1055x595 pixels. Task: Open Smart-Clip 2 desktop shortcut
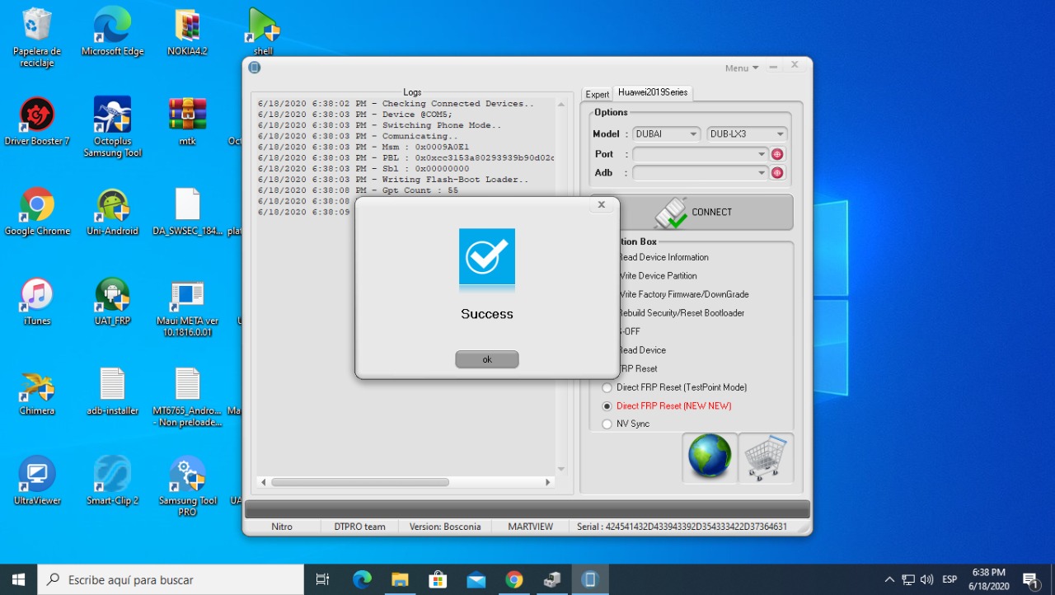coord(112,480)
